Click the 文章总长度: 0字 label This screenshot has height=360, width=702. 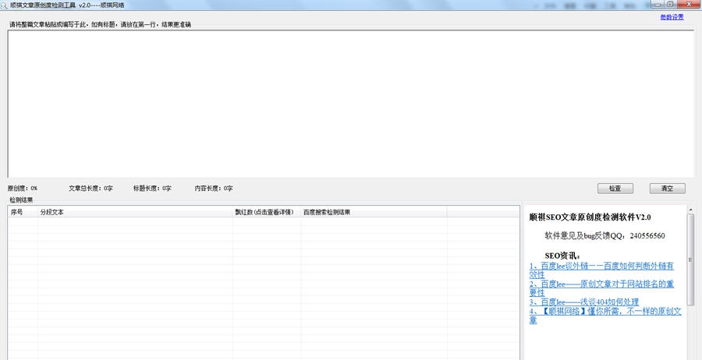point(90,189)
